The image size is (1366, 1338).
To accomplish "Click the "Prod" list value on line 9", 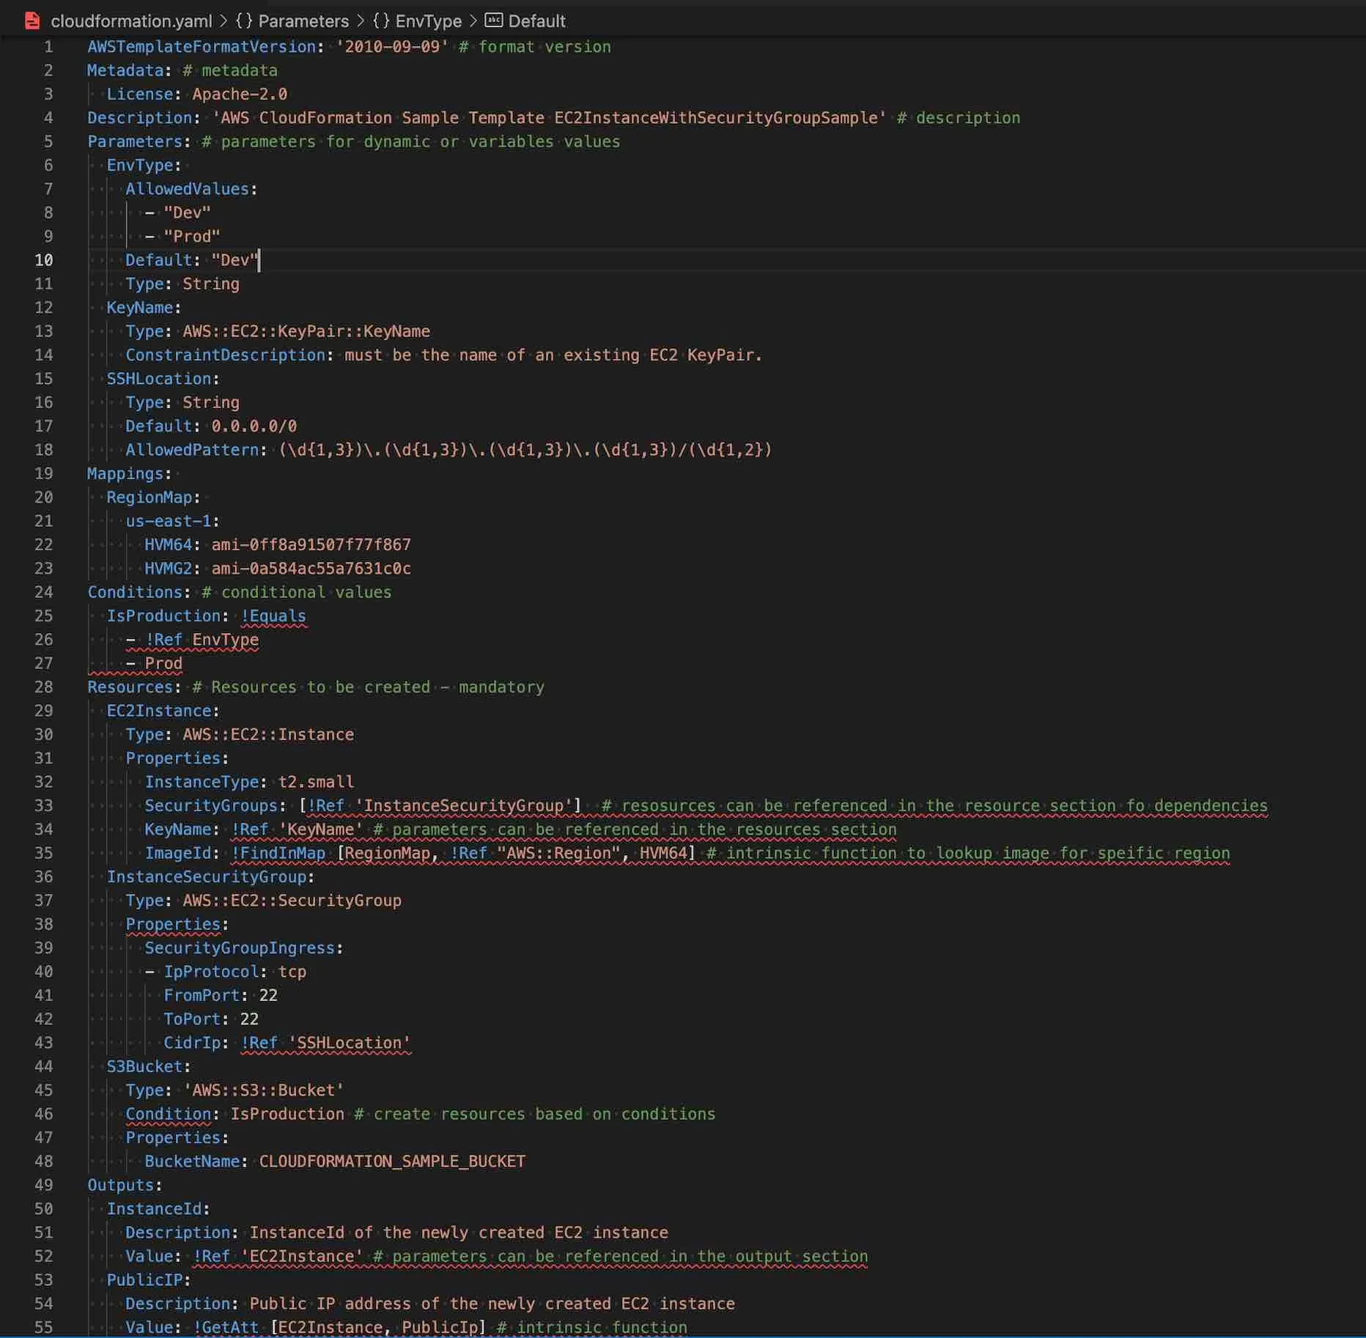I will [192, 237].
